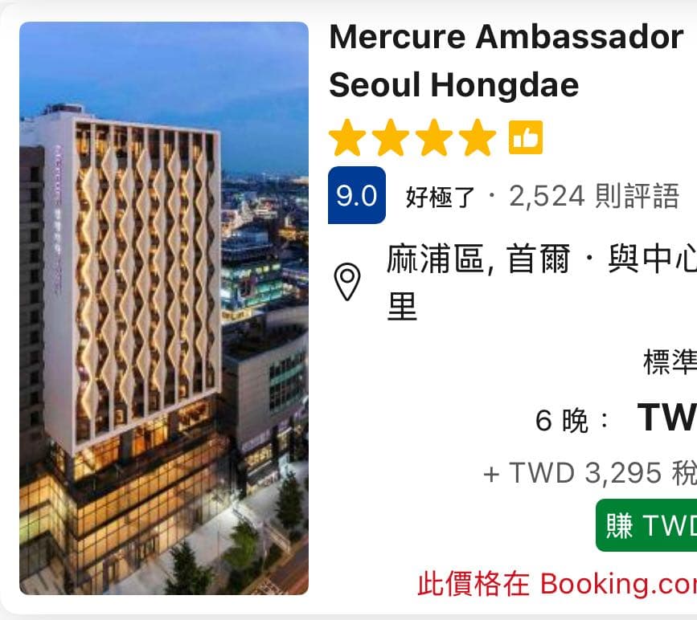Click the yellow thumbs-up preferred badge
Image resolution: width=697 pixels, height=620 pixels.
click(526, 137)
